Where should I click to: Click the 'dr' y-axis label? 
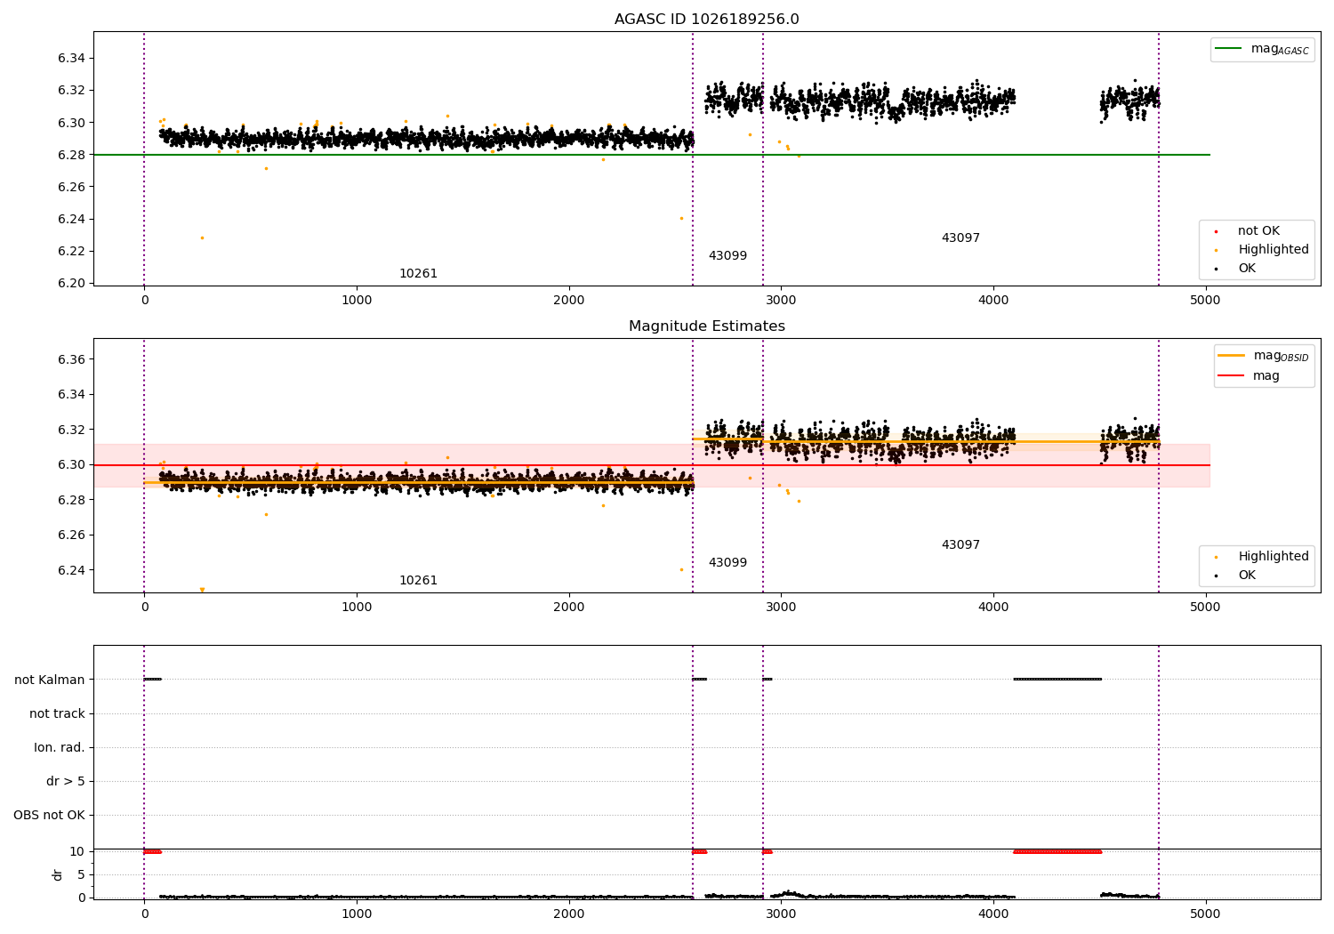pyautogui.click(x=58, y=874)
